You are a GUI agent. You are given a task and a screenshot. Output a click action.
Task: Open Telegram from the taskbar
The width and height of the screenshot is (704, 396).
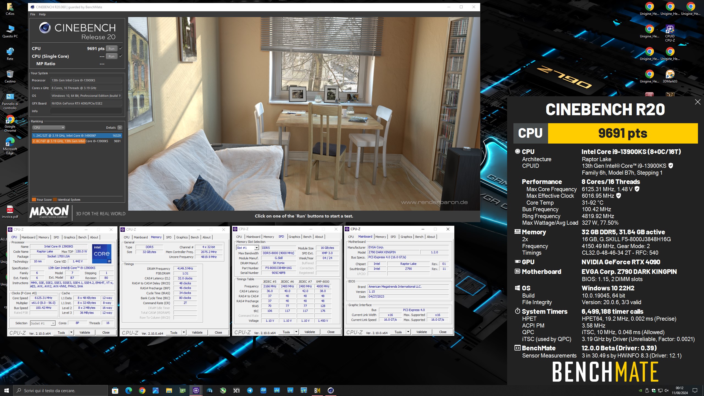pyautogui.click(x=250, y=390)
